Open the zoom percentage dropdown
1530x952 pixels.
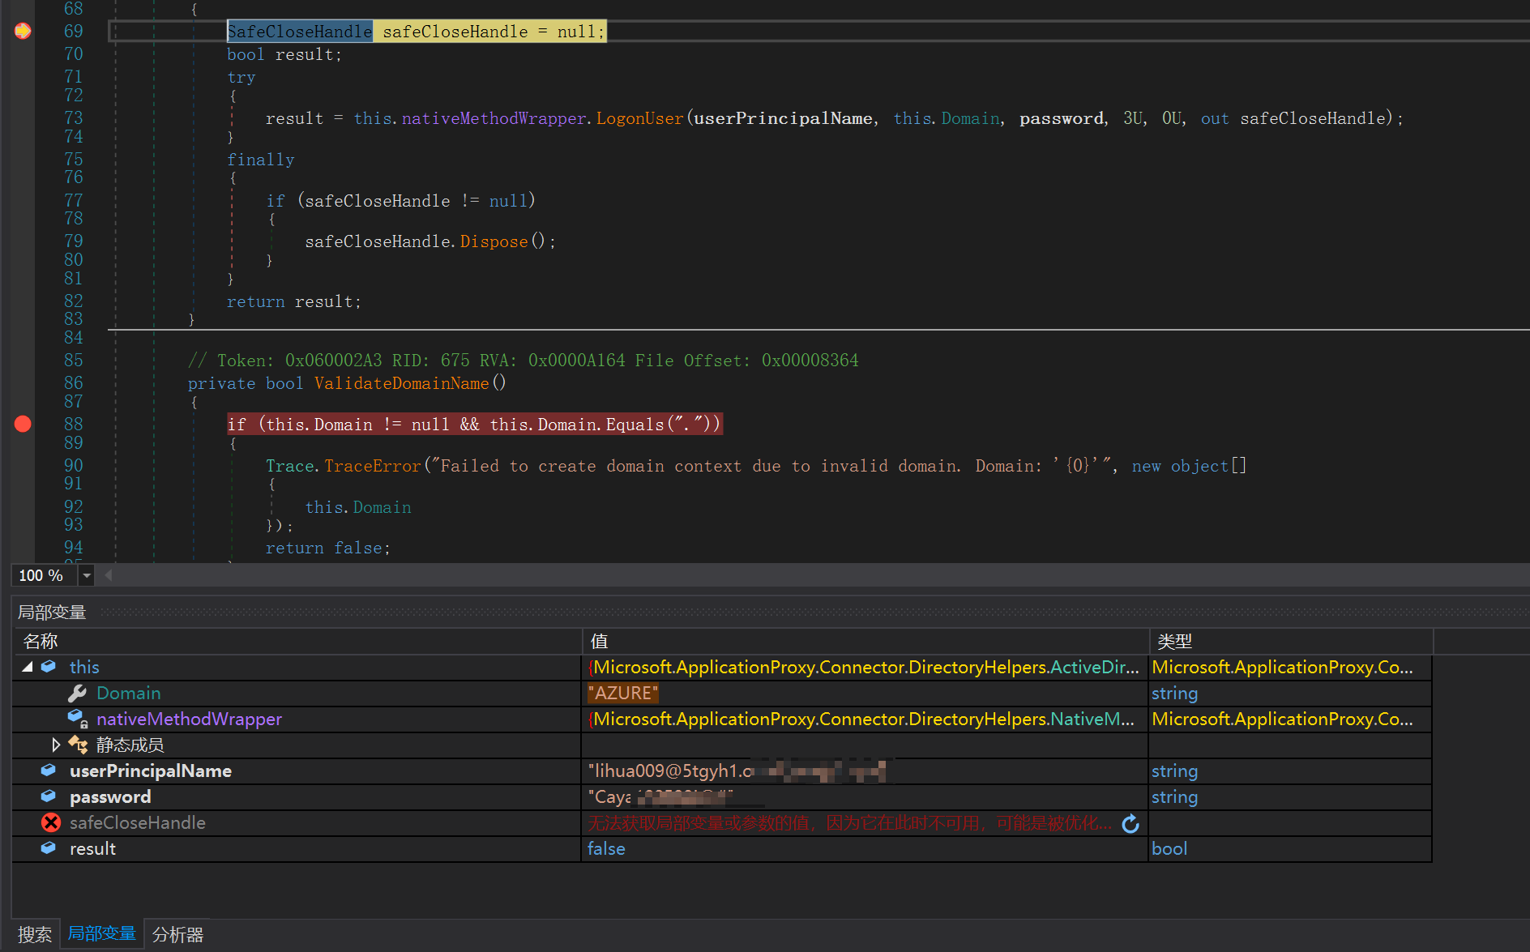point(86,575)
